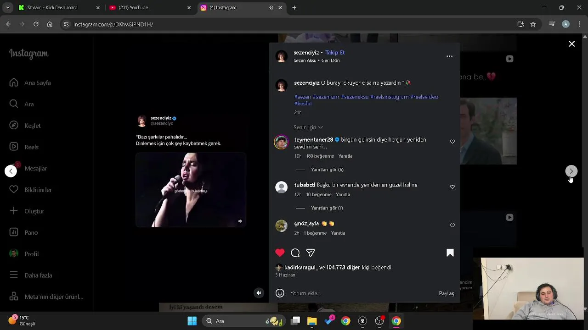
Task: Switch to (201) YouTube tab
Action: (x=150, y=7)
